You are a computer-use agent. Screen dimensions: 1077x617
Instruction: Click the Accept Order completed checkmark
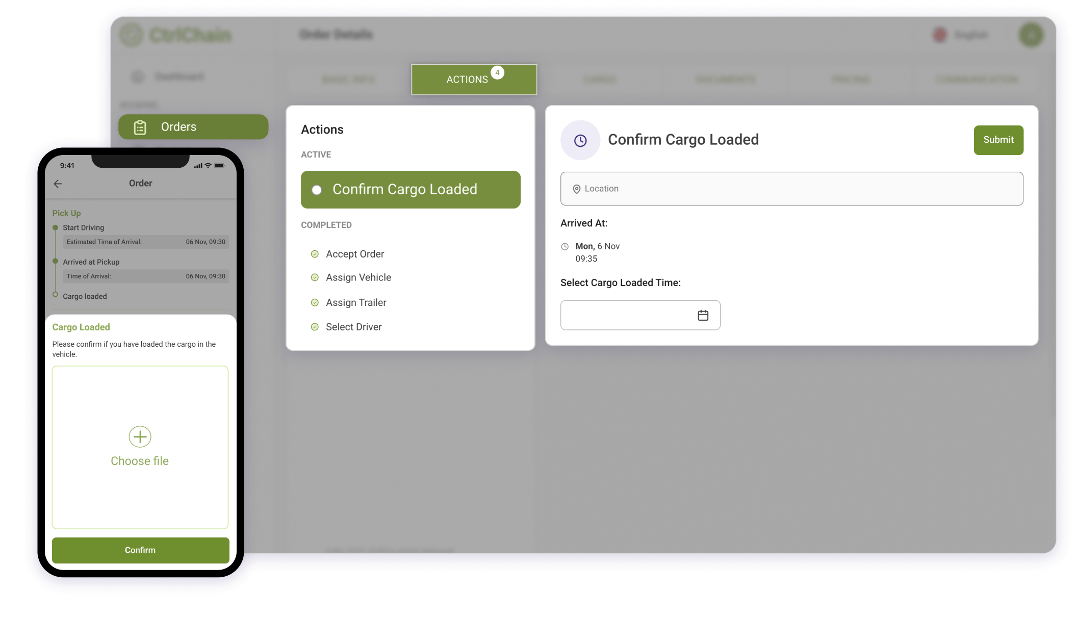314,253
